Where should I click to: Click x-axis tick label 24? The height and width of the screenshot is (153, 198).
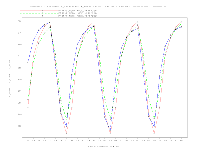[x=72, y=140]
